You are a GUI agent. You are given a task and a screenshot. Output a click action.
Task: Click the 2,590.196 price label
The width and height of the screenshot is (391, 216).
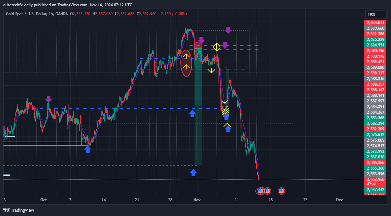tap(375, 51)
